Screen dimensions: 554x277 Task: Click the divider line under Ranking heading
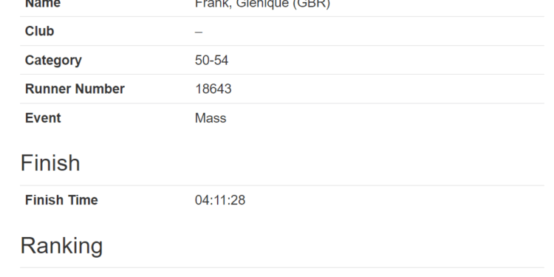[x=282, y=268]
